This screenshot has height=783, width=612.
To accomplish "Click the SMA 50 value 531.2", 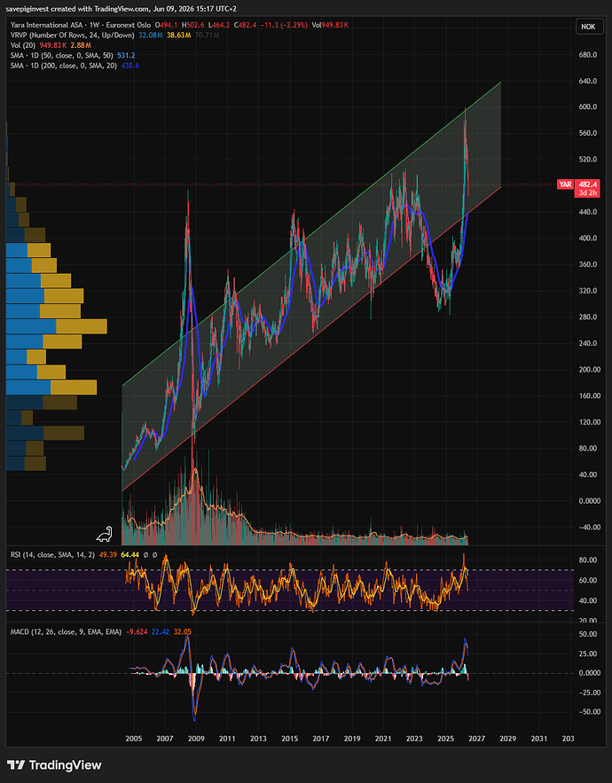I will click(126, 55).
